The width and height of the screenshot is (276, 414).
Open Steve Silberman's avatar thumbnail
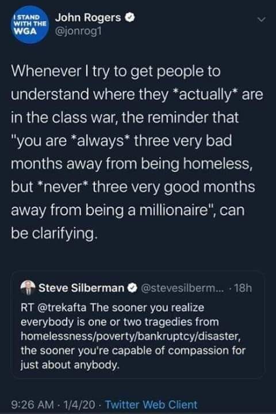click(x=28, y=287)
